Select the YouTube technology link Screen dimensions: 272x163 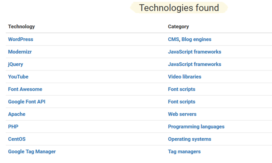point(18,77)
